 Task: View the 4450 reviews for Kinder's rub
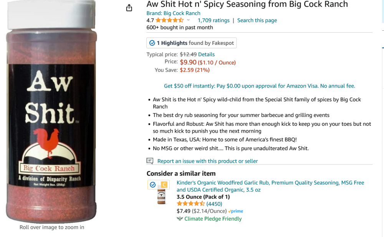(x=214, y=204)
